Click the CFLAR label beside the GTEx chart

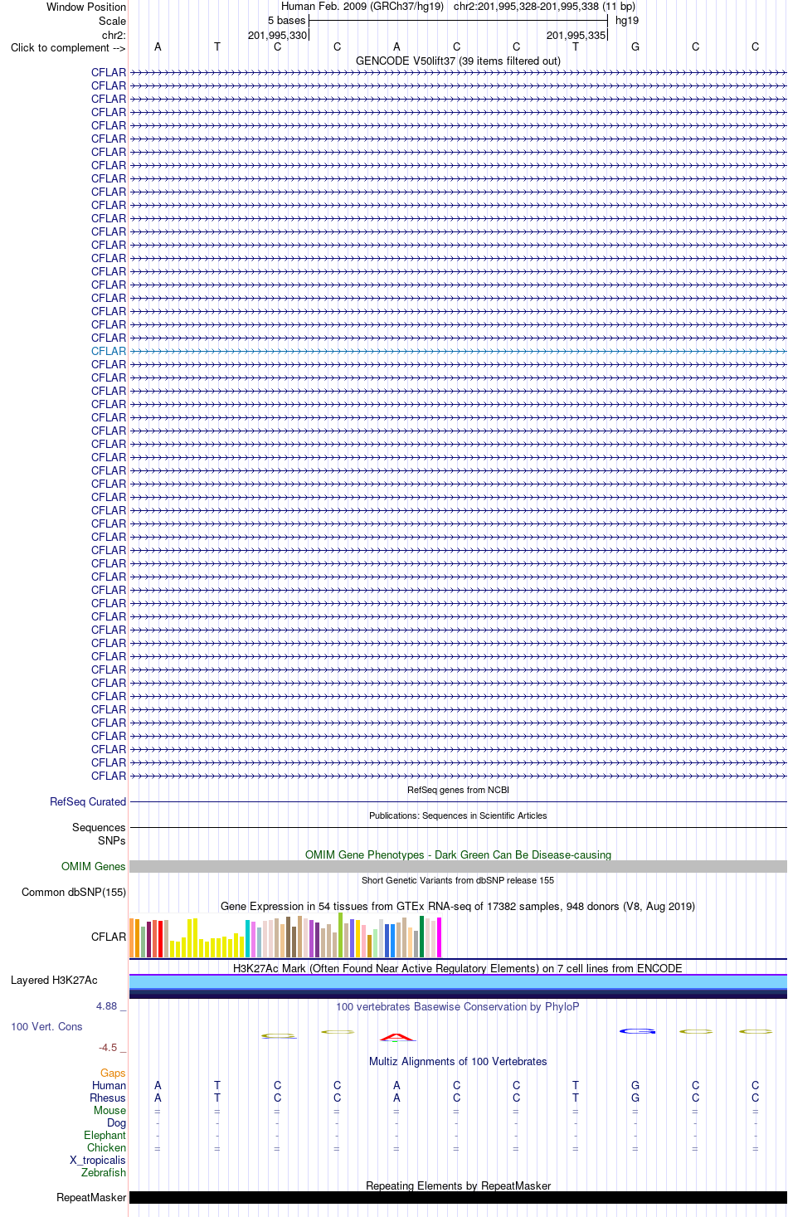[109, 937]
